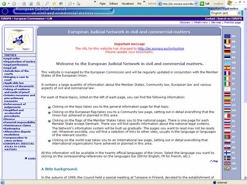Screen dimensions: 247x185
Task: Expand the hidden toolbar buttons chevron
Action: pyautogui.click(x=95, y=2)
